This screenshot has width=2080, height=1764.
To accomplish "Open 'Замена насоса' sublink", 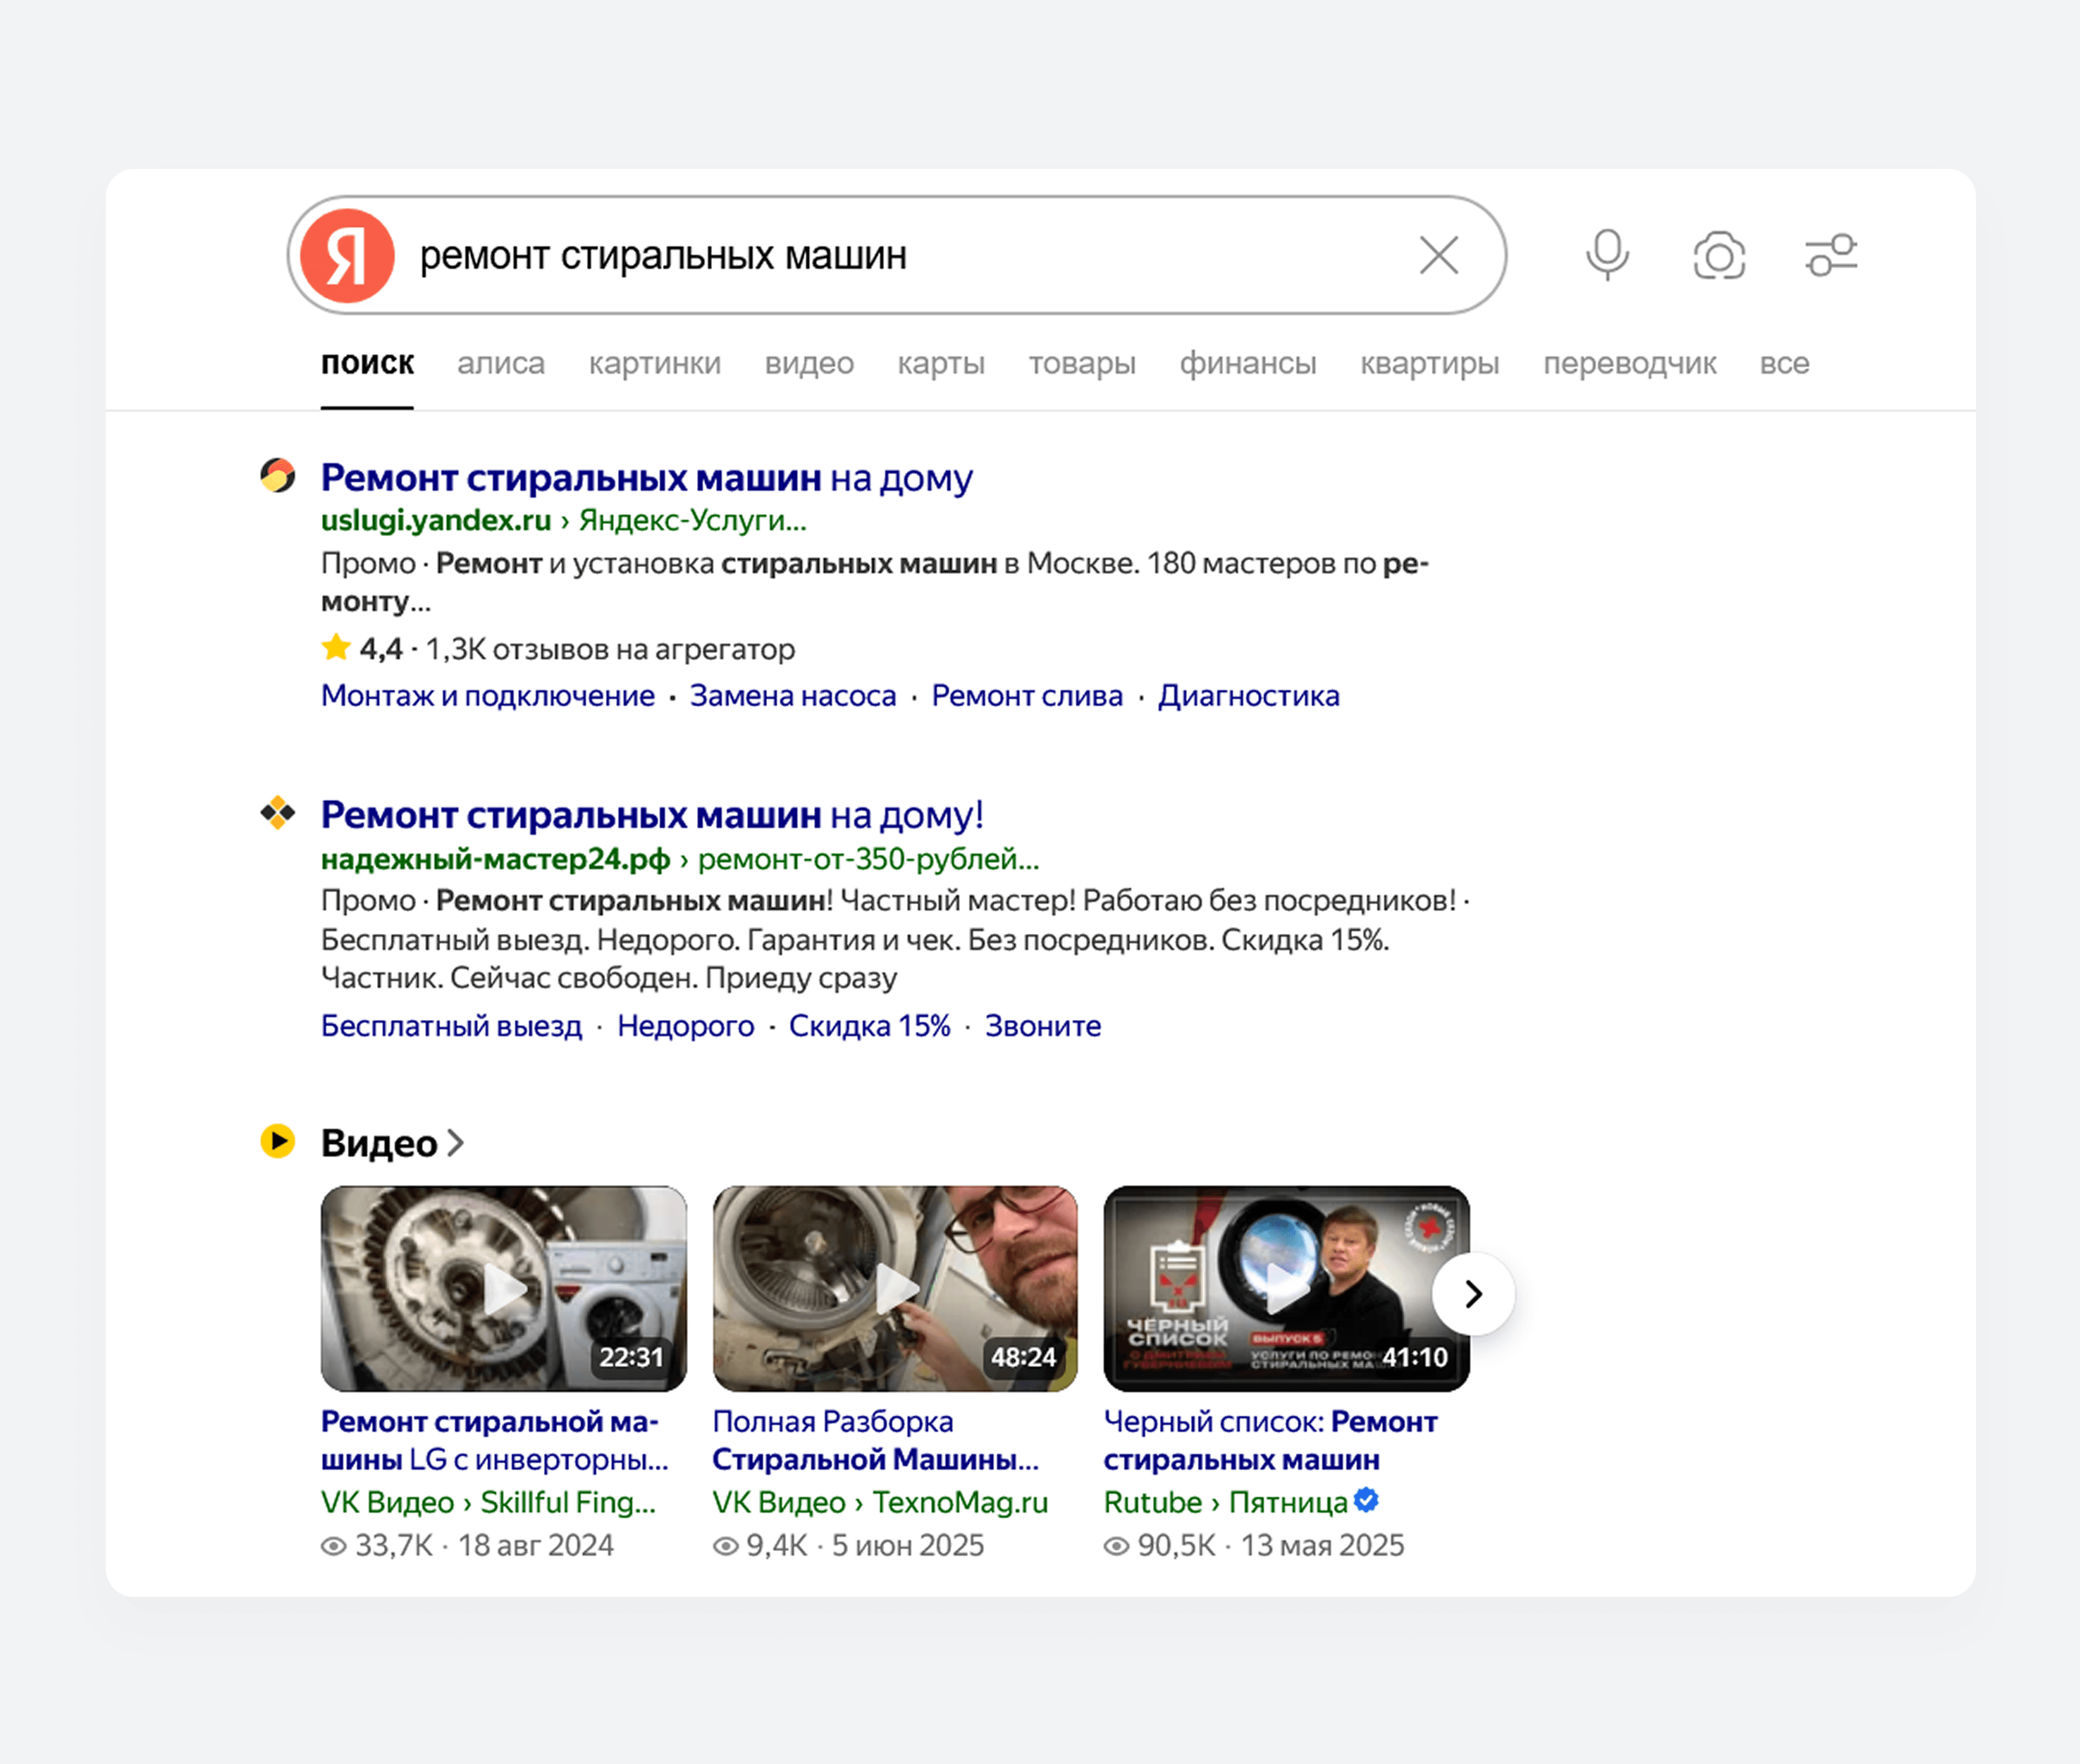I will (x=792, y=696).
